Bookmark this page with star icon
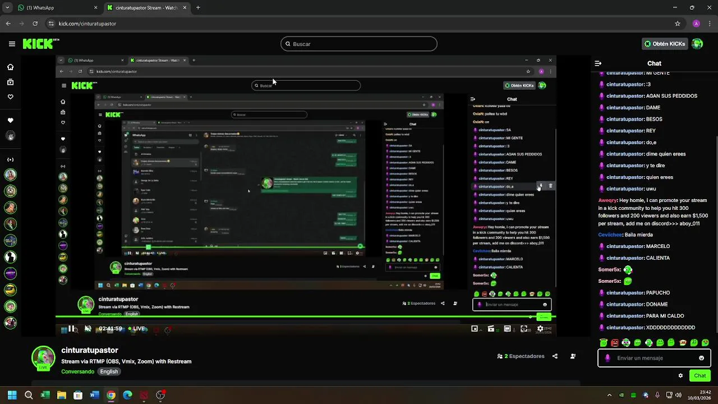 coord(678,24)
